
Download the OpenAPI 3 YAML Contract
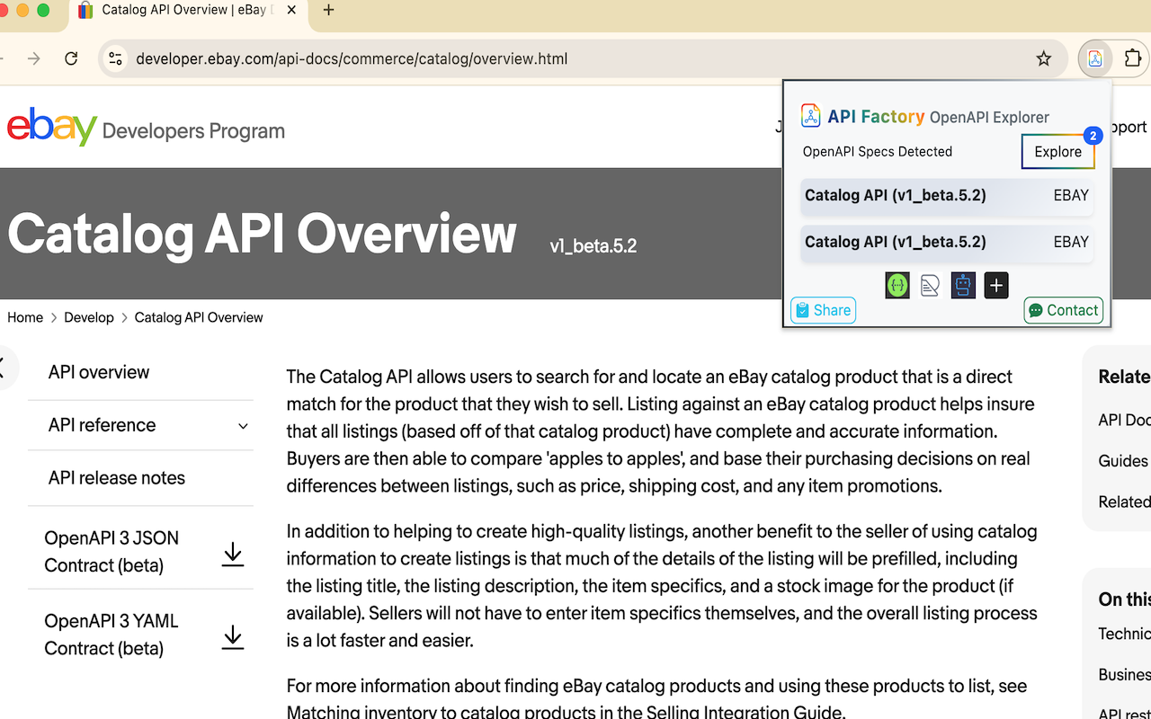233,635
